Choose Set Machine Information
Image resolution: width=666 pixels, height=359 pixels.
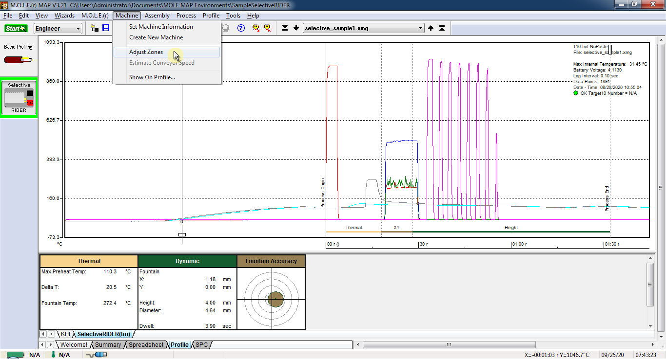pyautogui.click(x=167, y=27)
